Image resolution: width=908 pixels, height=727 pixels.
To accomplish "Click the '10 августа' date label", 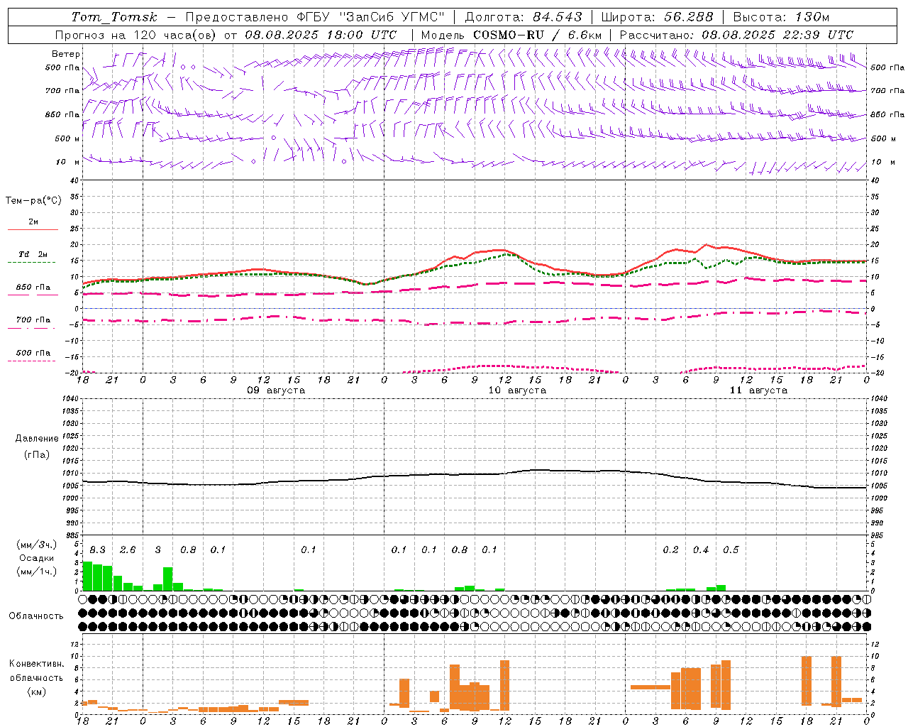I will click(517, 390).
